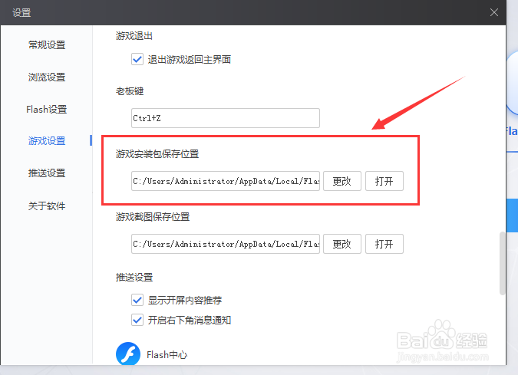The width and height of the screenshot is (518, 375).
Task: Open the 常规设置 tab
Action: click(x=47, y=45)
